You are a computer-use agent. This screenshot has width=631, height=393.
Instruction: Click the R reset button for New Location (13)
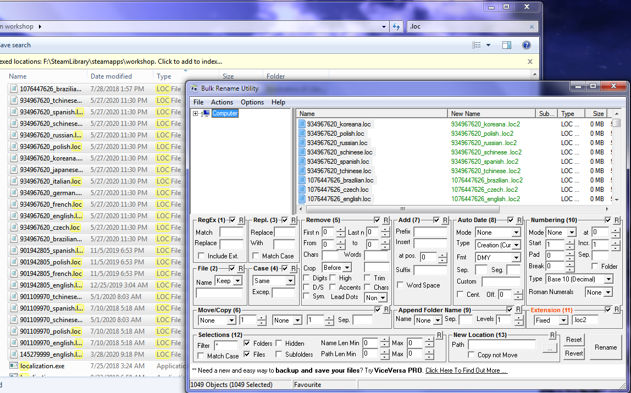point(552,335)
